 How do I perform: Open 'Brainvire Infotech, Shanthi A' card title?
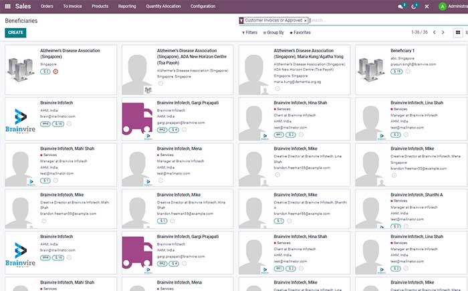point(417,195)
